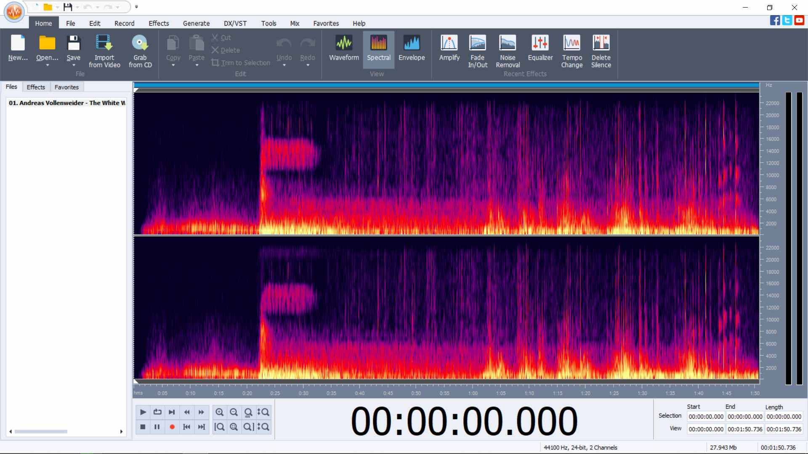Click the New file icon in the ribbon
Viewport: 808px width, 454px height.
click(x=18, y=43)
